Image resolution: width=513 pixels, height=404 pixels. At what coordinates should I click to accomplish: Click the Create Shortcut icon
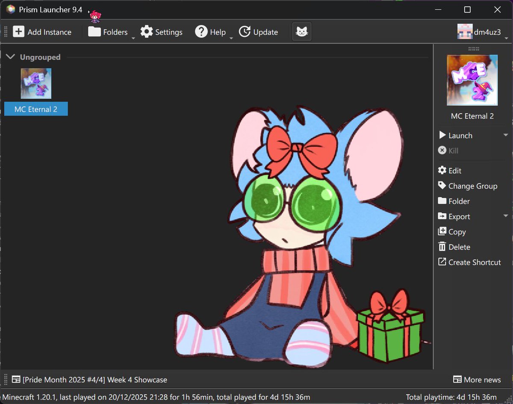[x=442, y=262]
